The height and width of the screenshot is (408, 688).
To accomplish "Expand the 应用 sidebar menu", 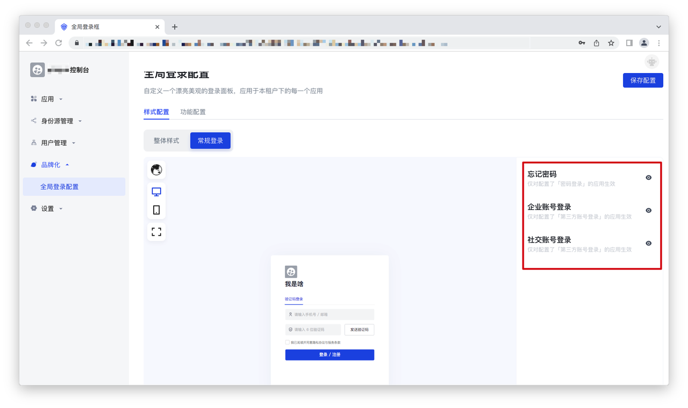I will pos(48,99).
